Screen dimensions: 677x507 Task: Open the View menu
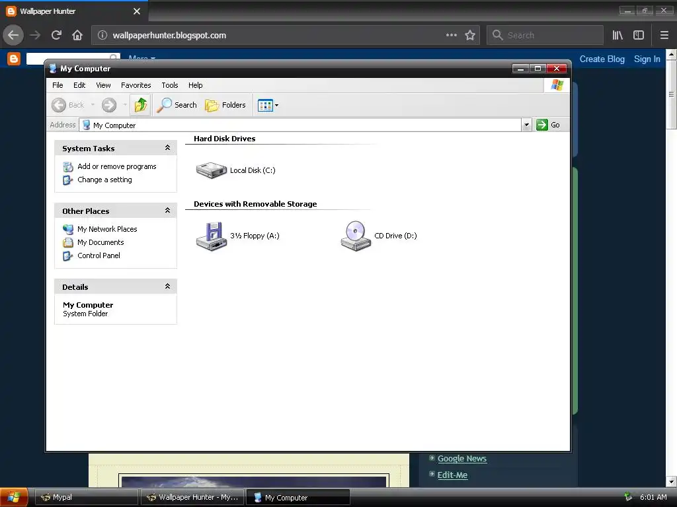(103, 85)
